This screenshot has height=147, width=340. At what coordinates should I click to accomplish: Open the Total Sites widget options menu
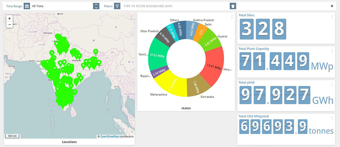click(332, 17)
